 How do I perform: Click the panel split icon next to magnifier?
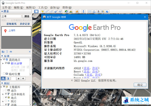[x=8, y=79]
